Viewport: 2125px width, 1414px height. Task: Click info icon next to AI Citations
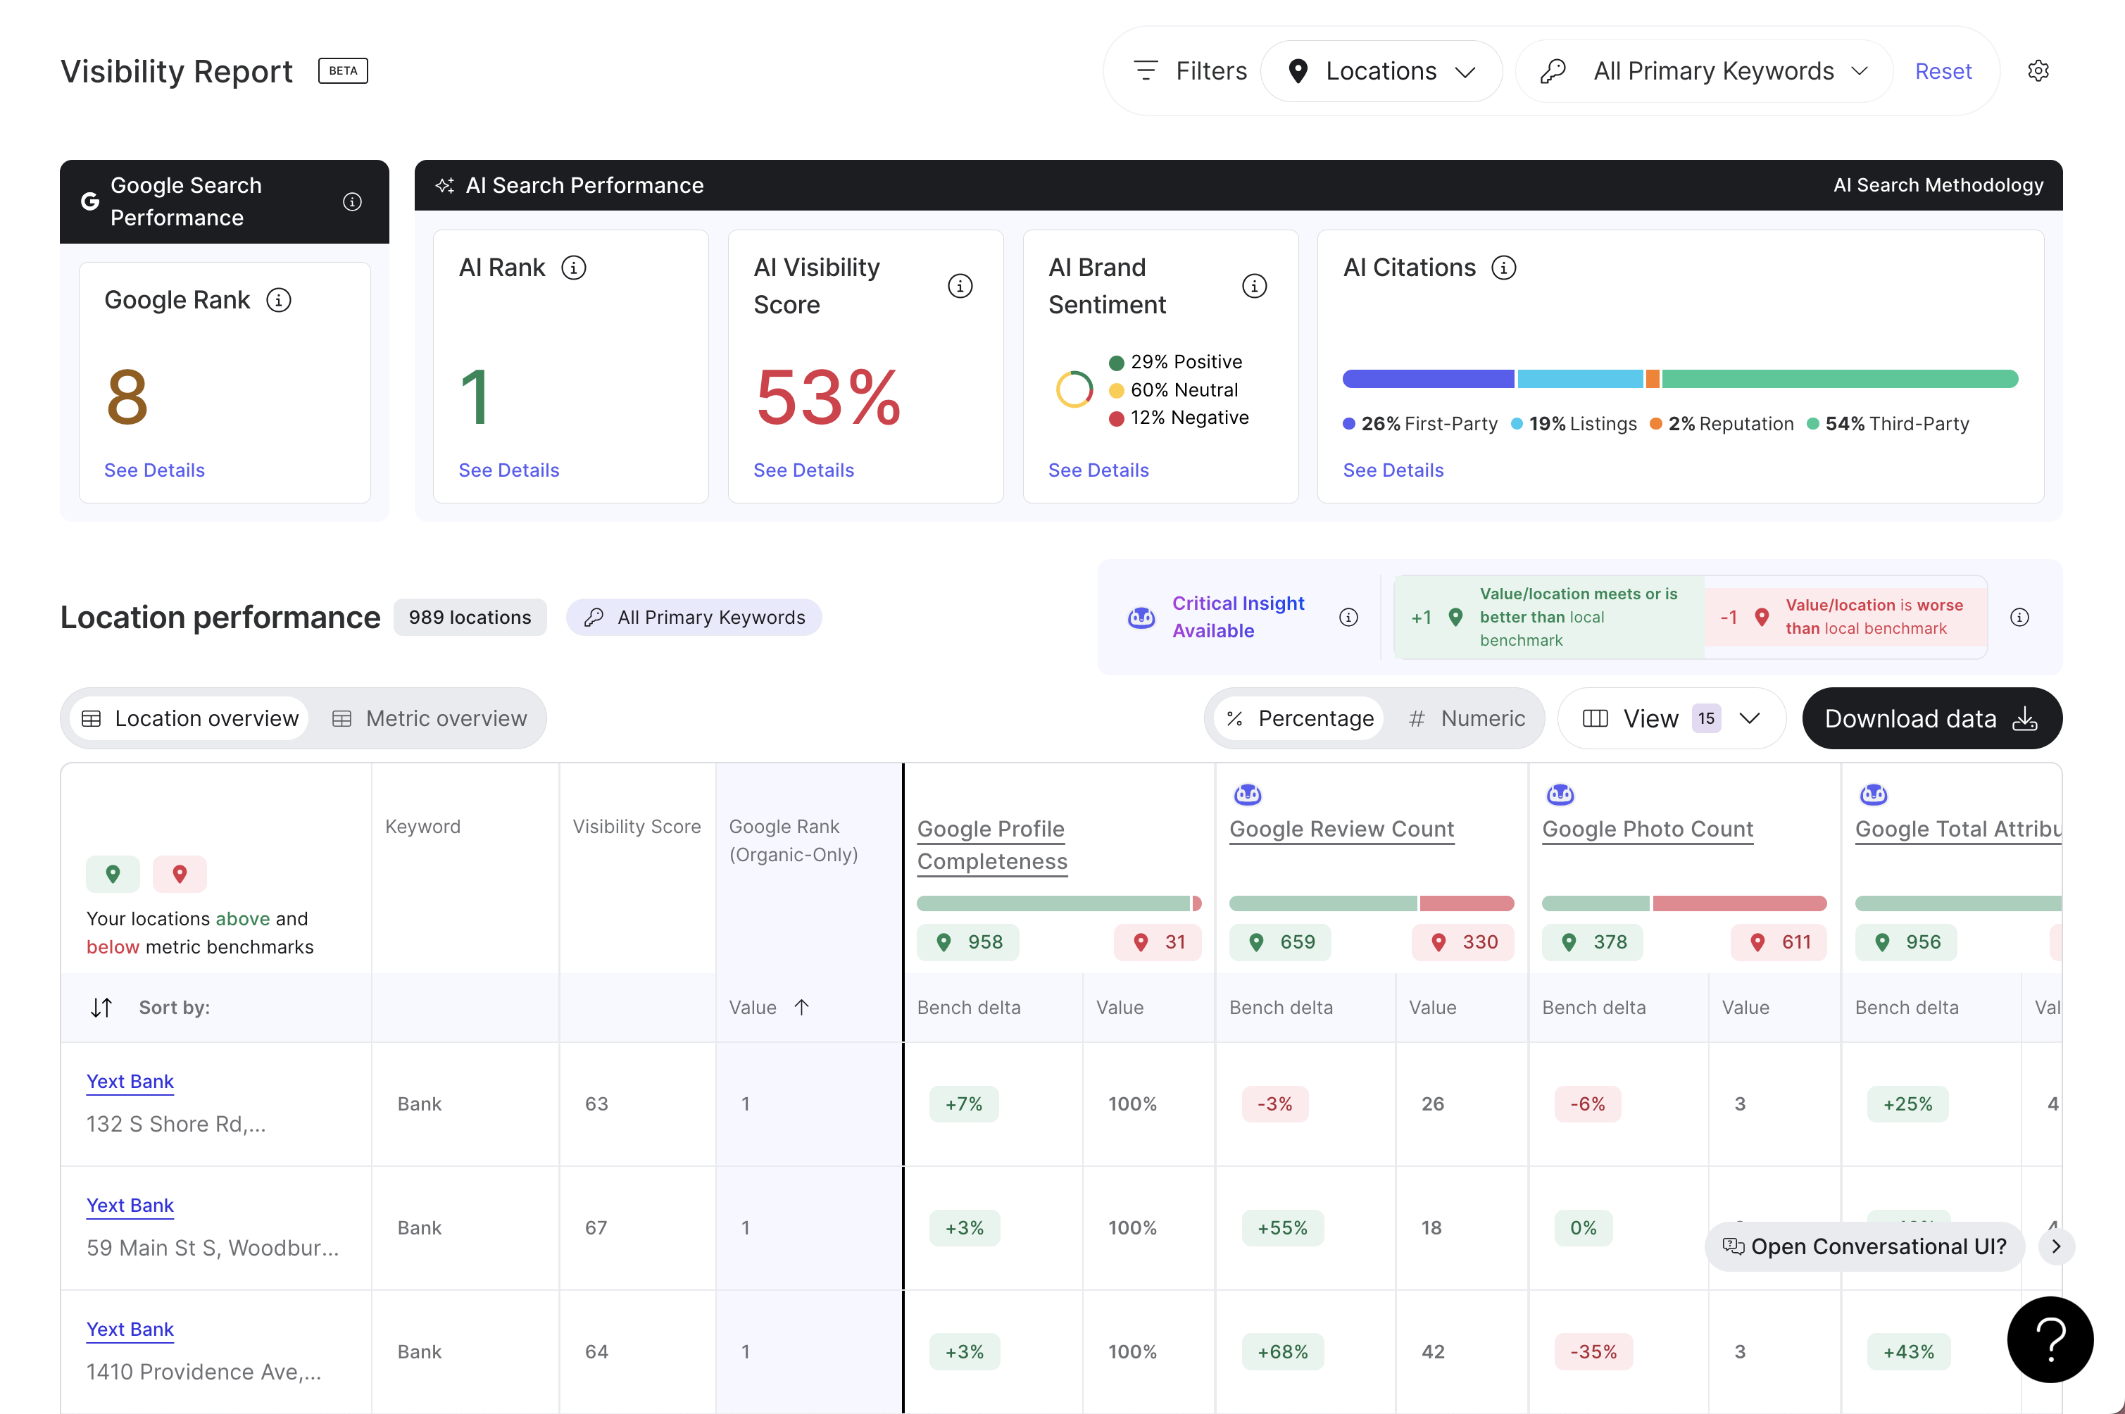pyautogui.click(x=1503, y=267)
